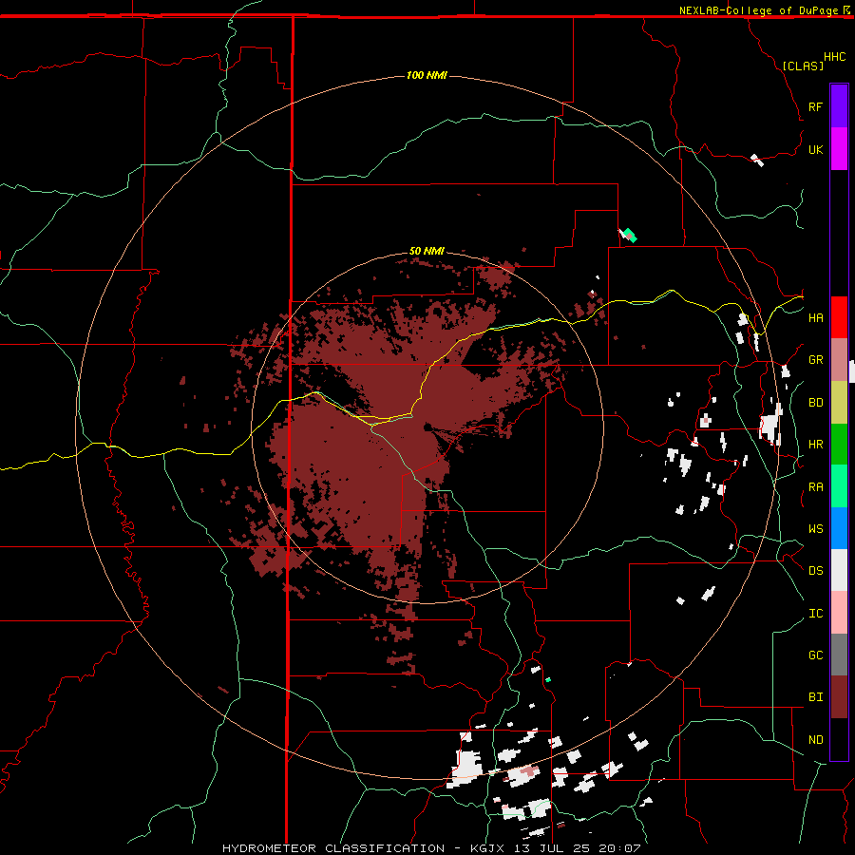This screenshot has width=855, height=855.
Task: Click the 50 NMI range ring label
Action: coord(427,251)
